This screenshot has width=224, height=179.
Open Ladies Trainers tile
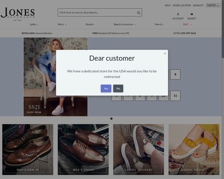click(138, 150)
